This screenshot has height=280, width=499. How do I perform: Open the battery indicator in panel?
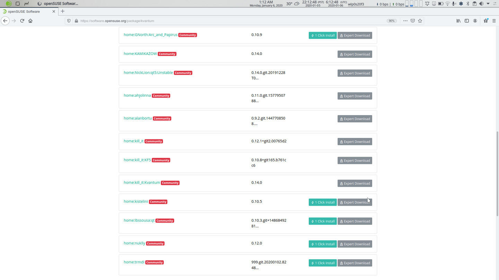tap(440, 4)
